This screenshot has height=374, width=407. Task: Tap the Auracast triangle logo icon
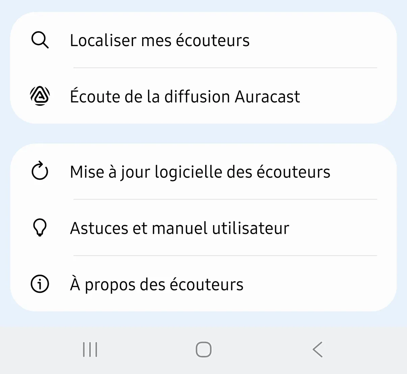click(x=40, y=96)
